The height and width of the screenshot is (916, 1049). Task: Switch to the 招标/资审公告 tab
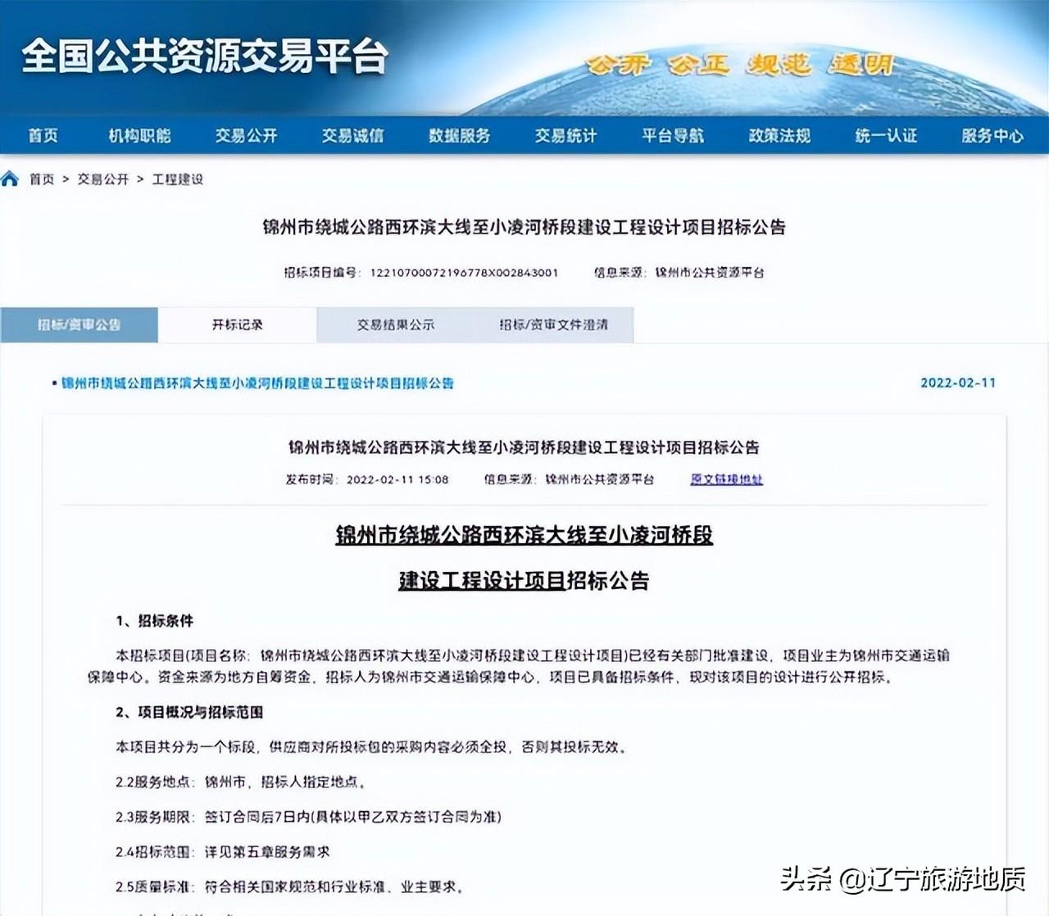coord(79,324)
